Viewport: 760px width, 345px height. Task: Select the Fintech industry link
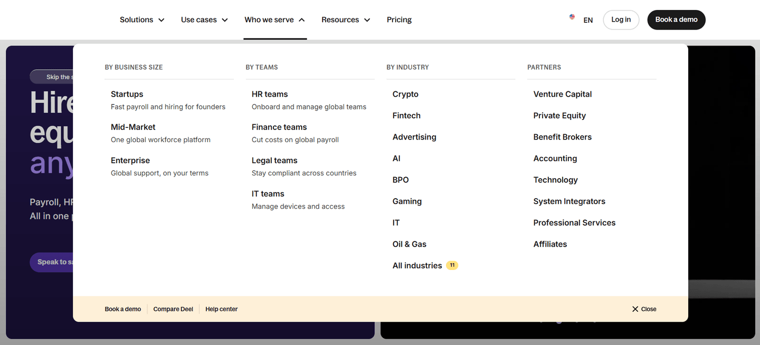(406, 115)
